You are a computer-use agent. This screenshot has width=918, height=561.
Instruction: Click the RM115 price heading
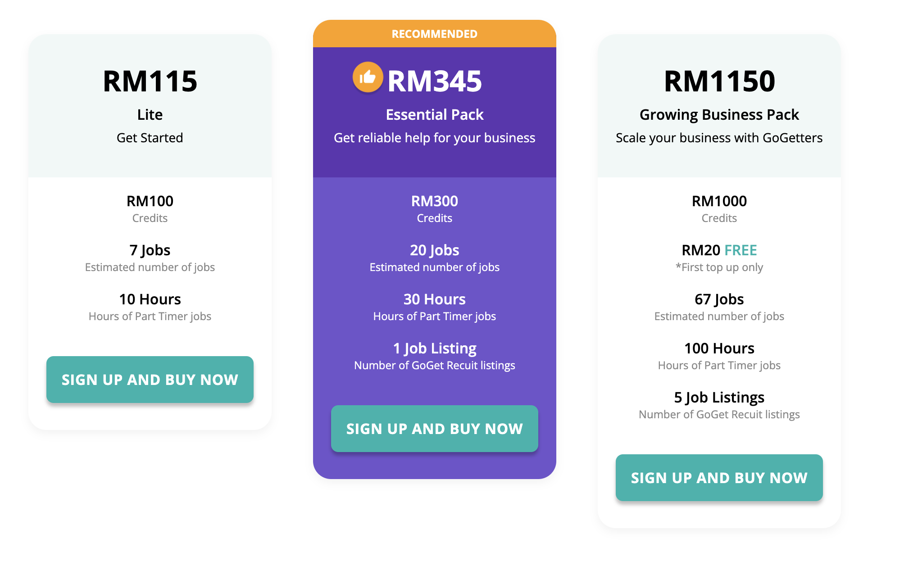point(150,81)
